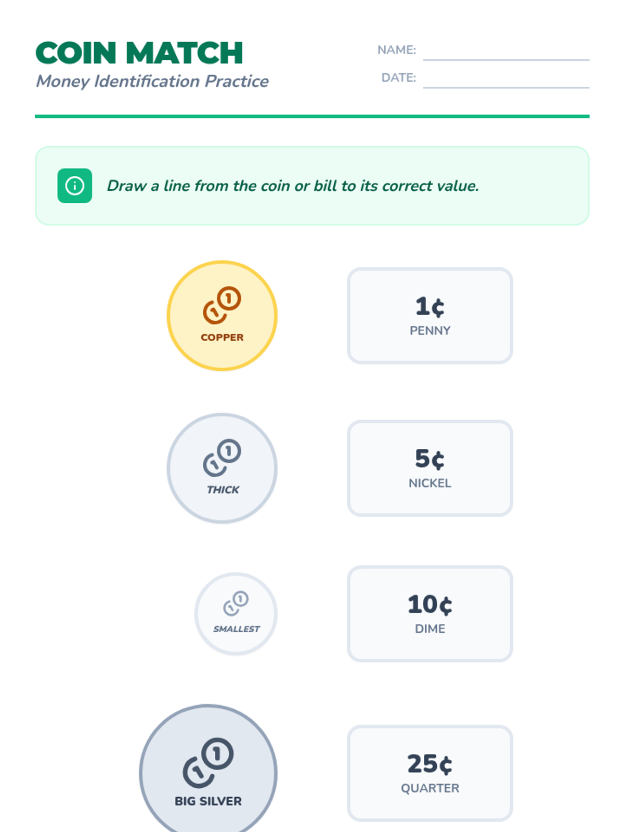Choose the 25¢ Quarter value card
The height and width of the screenshot is (832, 624).
(430, 773)
